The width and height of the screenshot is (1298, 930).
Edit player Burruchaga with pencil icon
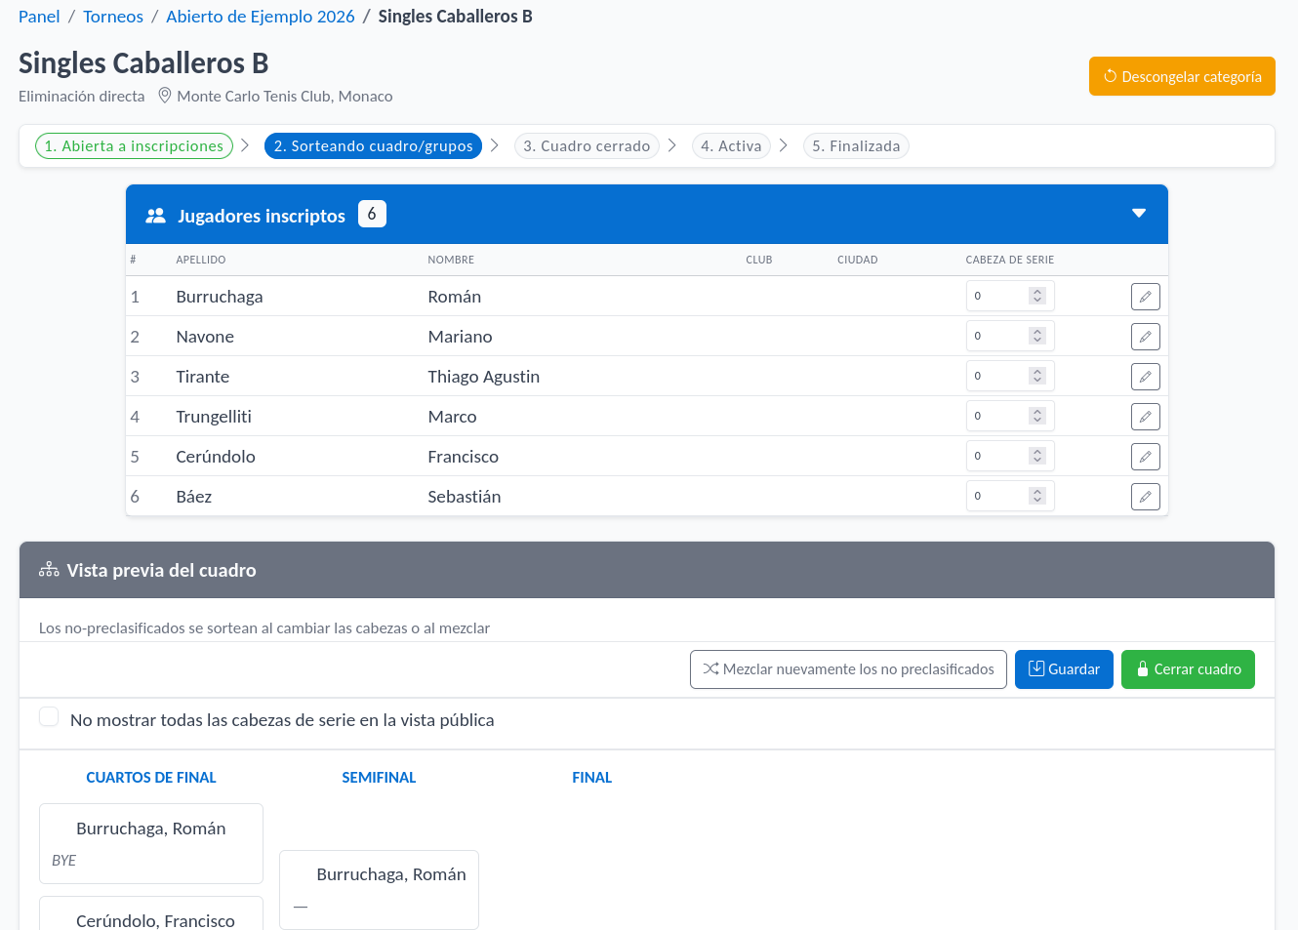click(x=1145, y=297)
